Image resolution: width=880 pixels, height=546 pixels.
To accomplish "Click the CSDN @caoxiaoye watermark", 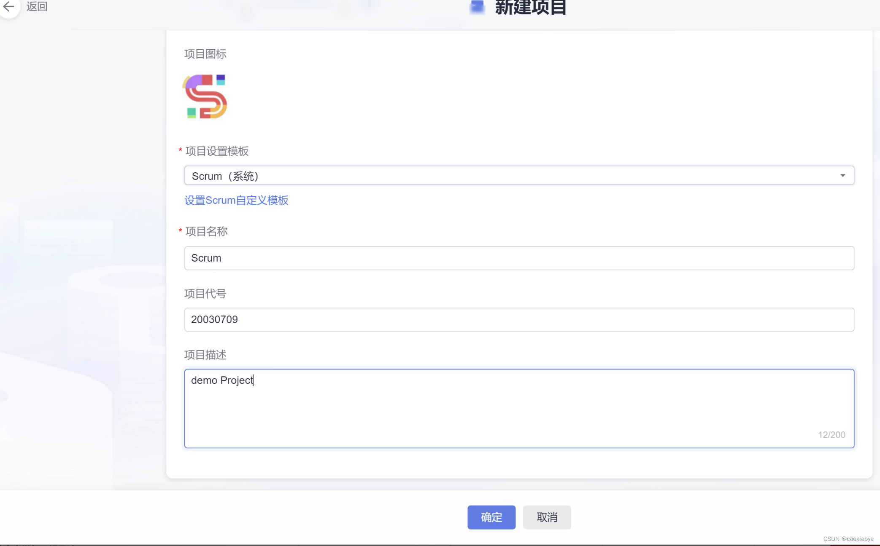I will click(848, 539).
